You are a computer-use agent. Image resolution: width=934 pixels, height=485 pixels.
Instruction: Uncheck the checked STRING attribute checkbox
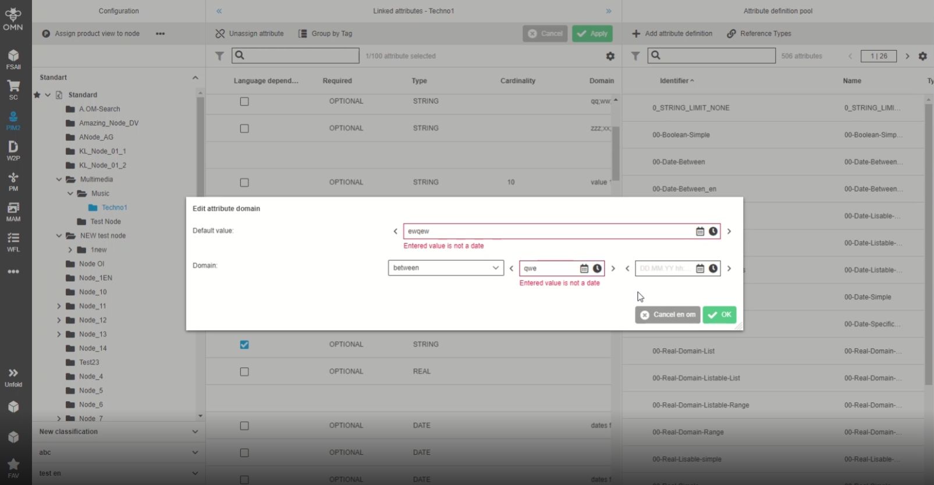[x=244, y=345]
